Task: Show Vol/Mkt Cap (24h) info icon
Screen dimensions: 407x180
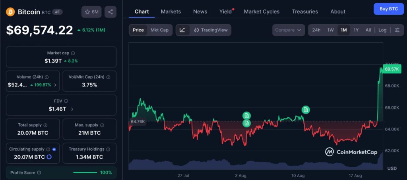Action: click(108, 77)
